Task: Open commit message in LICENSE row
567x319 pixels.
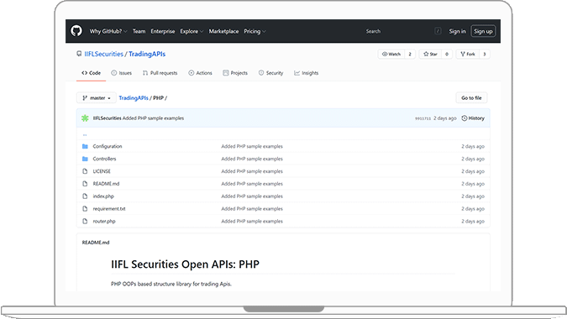Action: (252, 171)
